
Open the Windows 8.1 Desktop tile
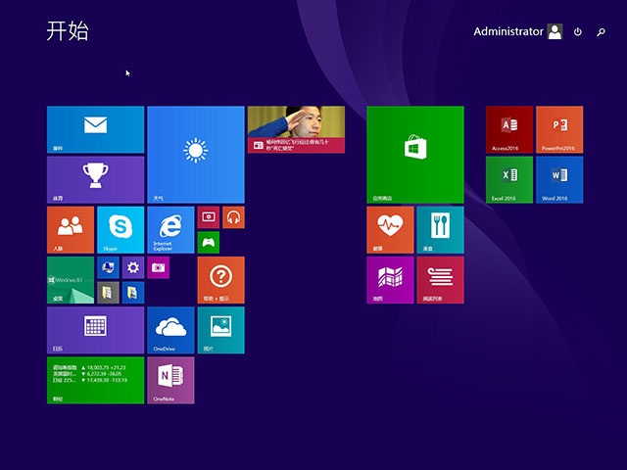pos(71,280)
